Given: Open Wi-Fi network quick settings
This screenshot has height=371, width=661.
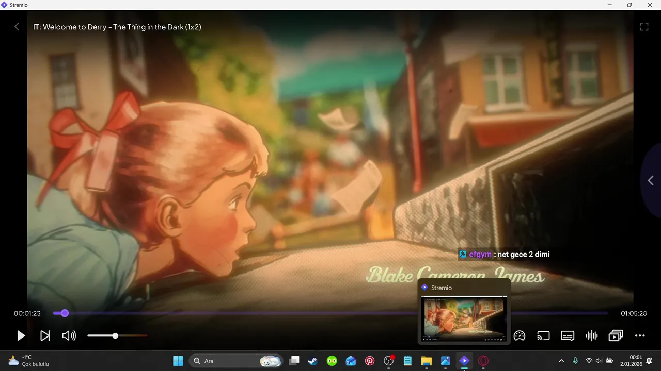Looking at the screenshot, I should coord(589,361).
